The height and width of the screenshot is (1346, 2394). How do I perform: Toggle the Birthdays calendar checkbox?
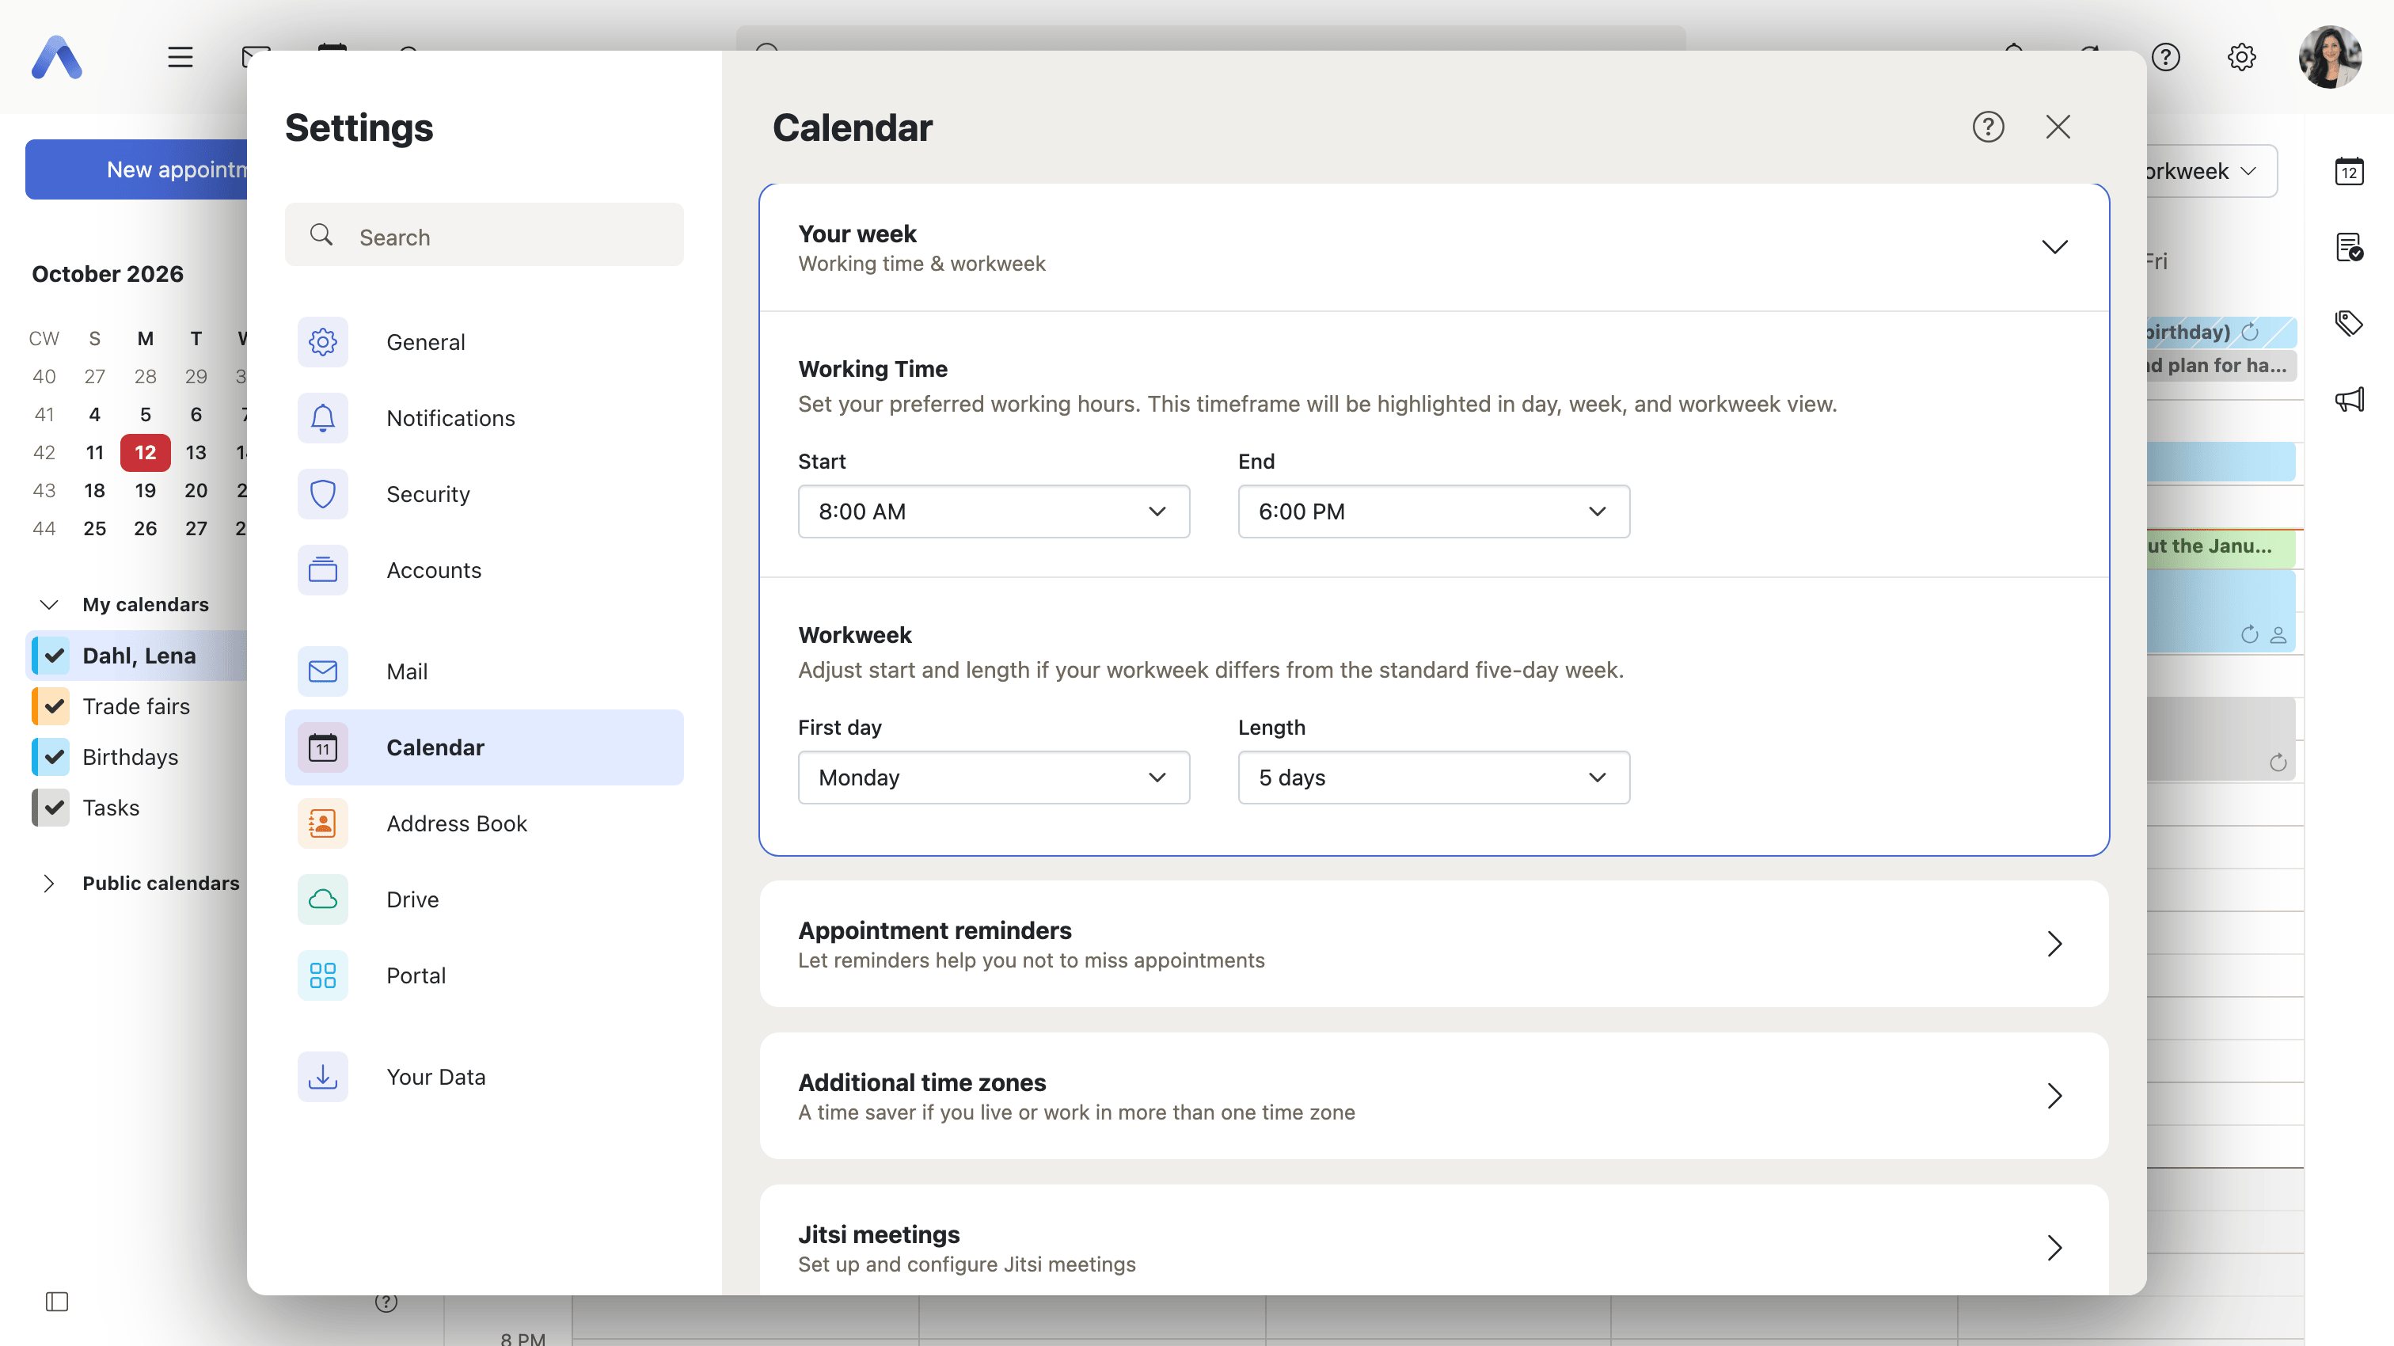(x=54, y=757)
